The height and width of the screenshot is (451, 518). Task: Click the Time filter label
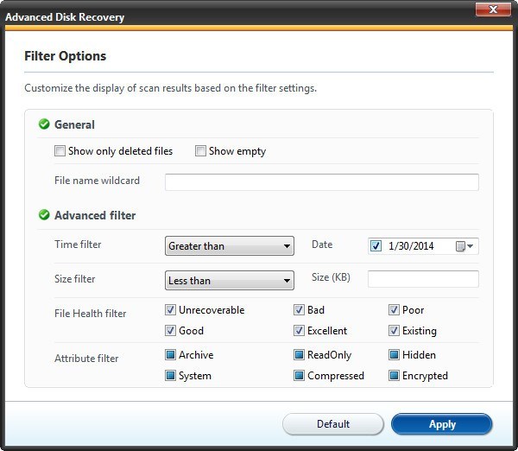click(78, 244)
